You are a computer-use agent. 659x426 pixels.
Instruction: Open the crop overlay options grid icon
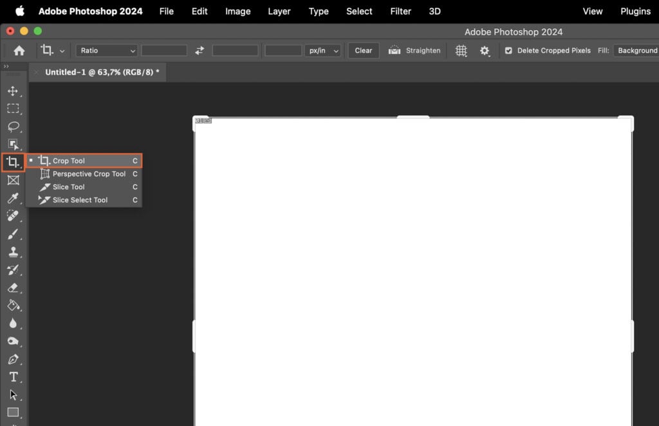tap(461, 50)
